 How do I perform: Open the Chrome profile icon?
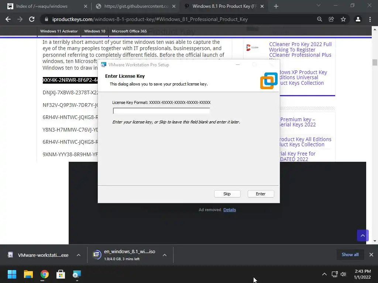click(358, 19)
